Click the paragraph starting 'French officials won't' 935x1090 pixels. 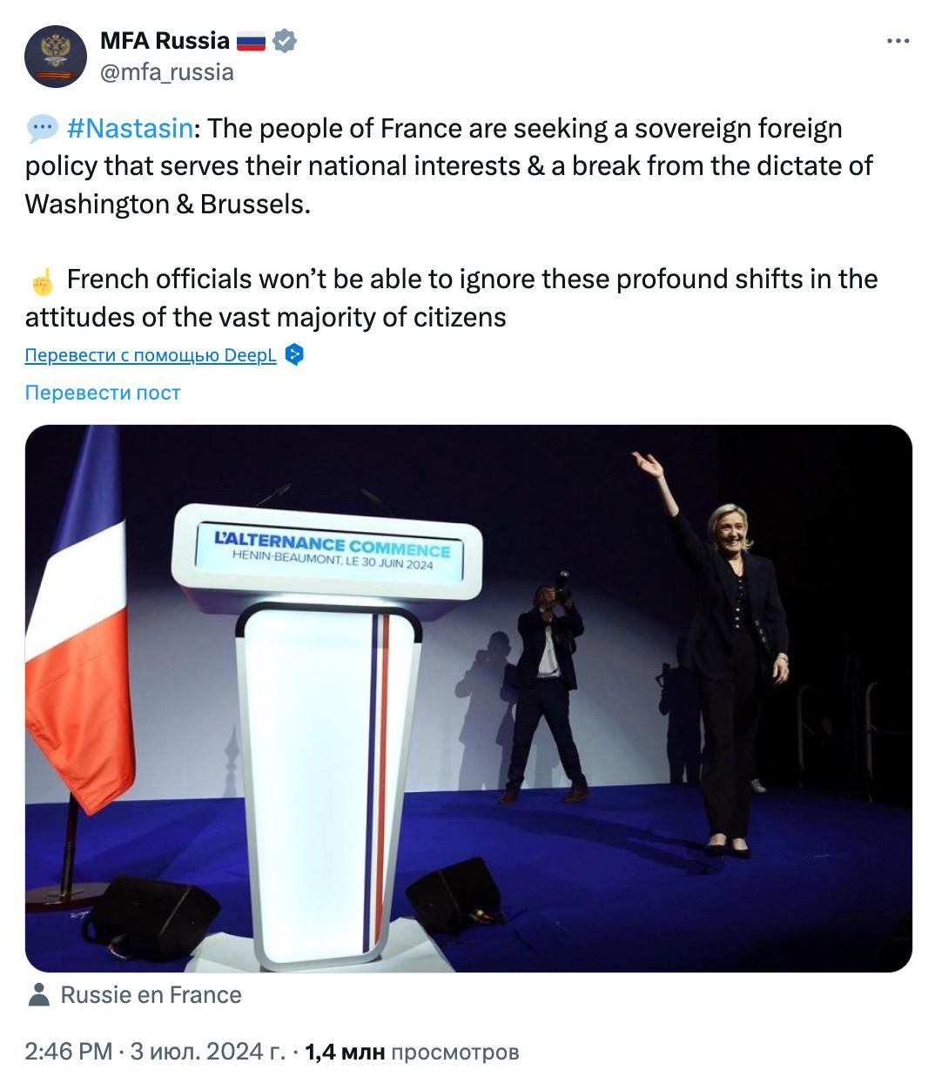[453, 298]
